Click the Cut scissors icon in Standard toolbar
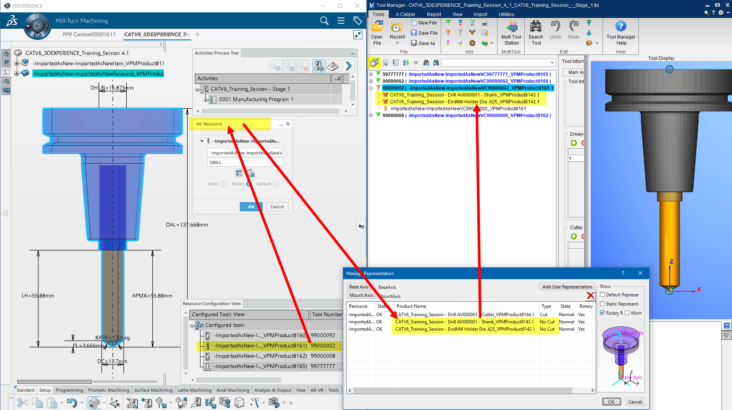Viewport: 732px width, 410px height. [x=23, y=403]
